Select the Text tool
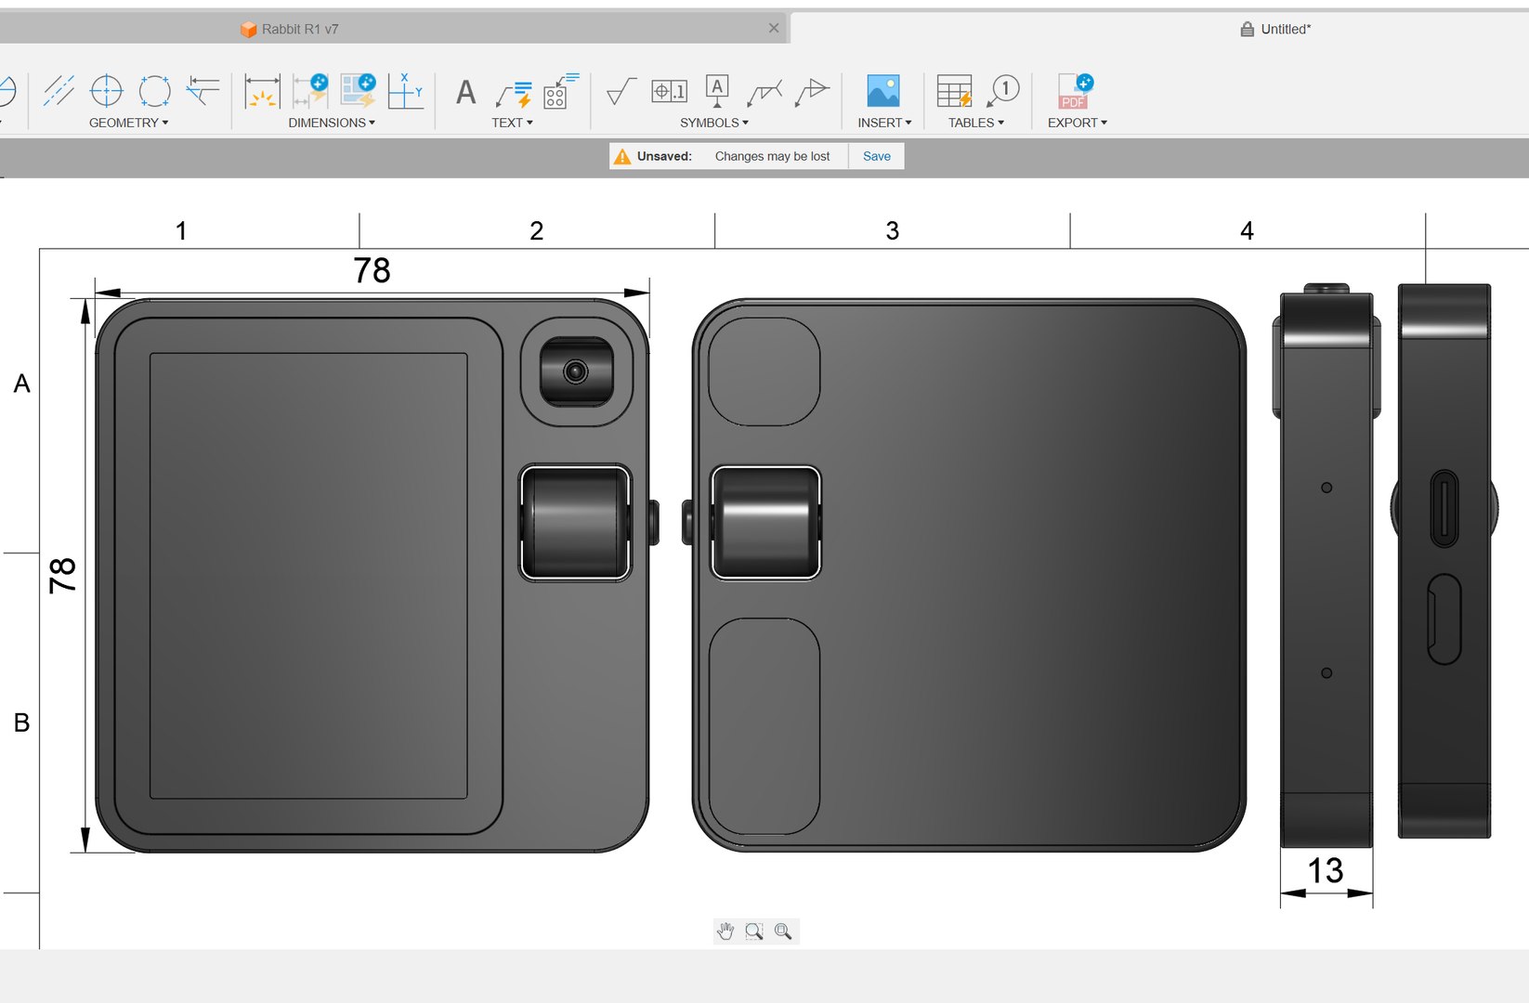The height and width of the screenshot is (1003, 1529). point(466,92)
